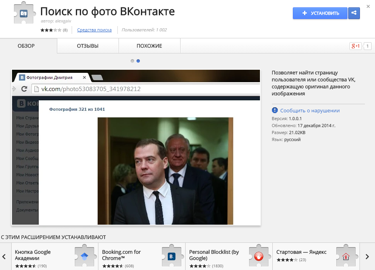This screenshot has width=375, height=270.
Task: Switch to the ПОХОЖИЕ tab
Action: click(149, 46)
